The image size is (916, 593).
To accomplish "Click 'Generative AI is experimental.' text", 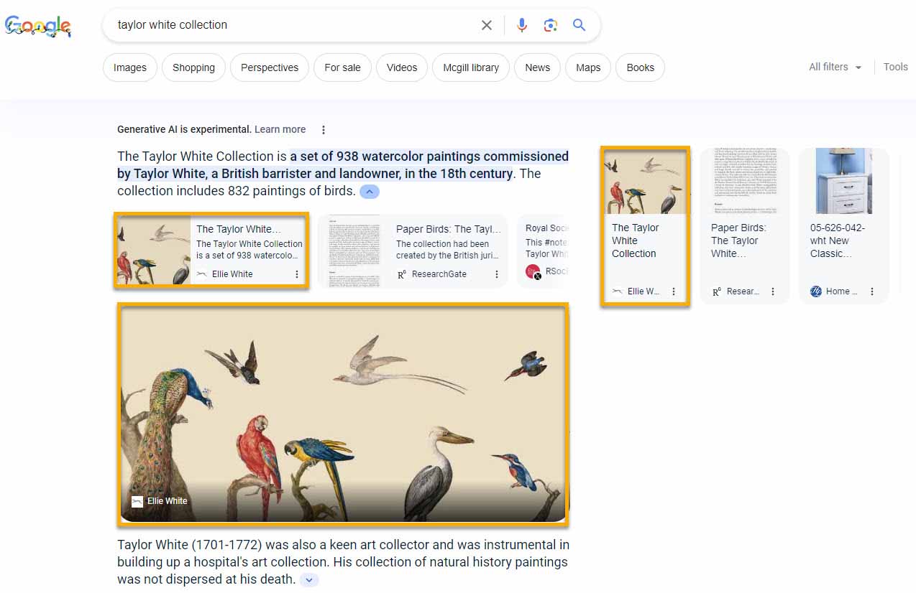I will (x=184, y=130).
